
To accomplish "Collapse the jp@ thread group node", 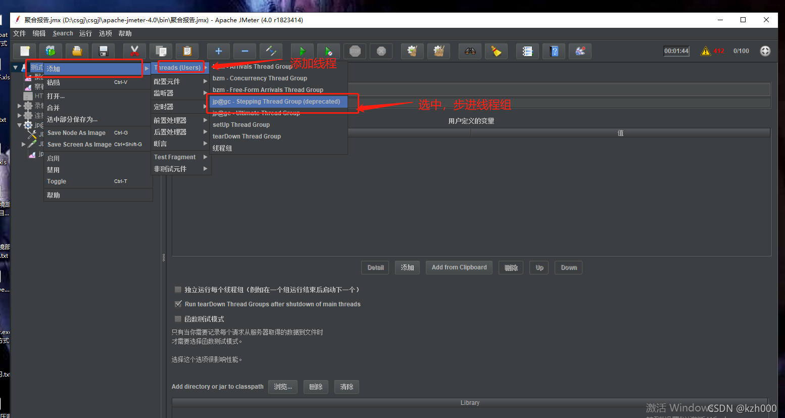I will pyautogui.click(x=20, y=125).
